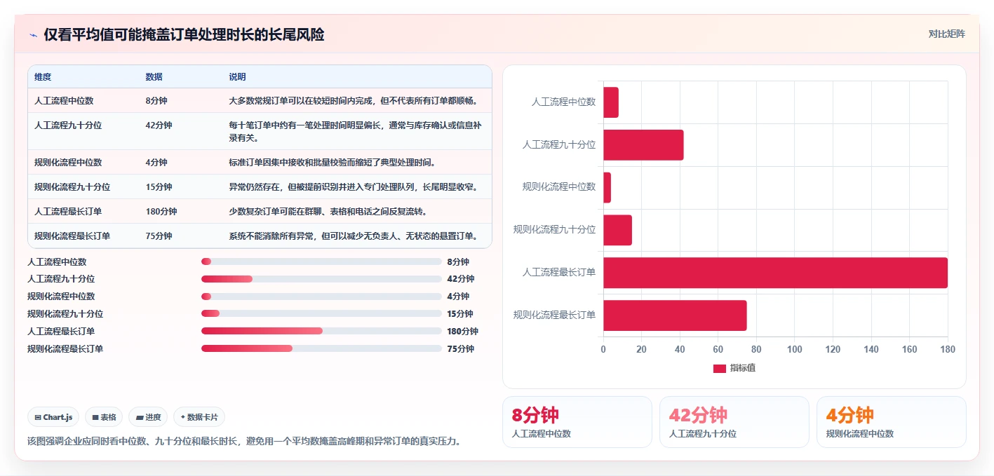Viewport: 994px width, 476px height.
Task: Click the 人工流程最长订单 progress bar
Action: click(x=321, y=331)
